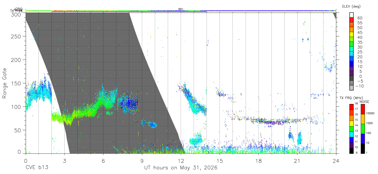Click the red segment of the TX FRQ bar
Image resolution: width=378 pixels, height=174 pixels.
coord(352,107)
